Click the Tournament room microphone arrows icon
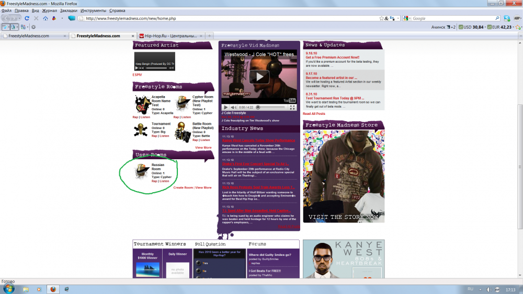Screen dimensions: 523x294 pyautogui.click(x=140, y=130)
